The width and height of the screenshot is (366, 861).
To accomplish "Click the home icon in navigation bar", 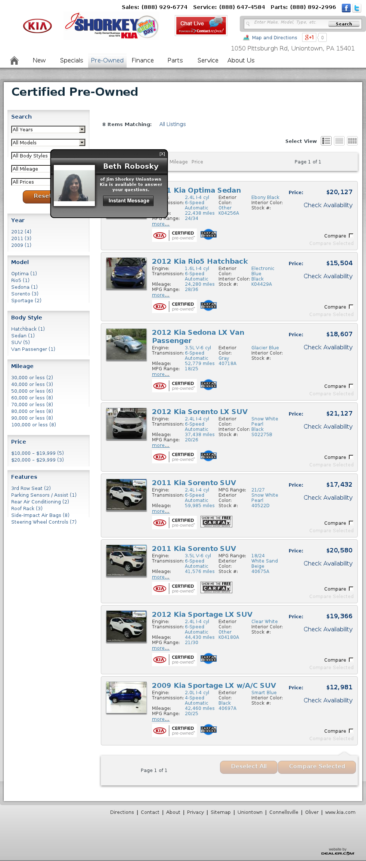I will tap(14, 60).
